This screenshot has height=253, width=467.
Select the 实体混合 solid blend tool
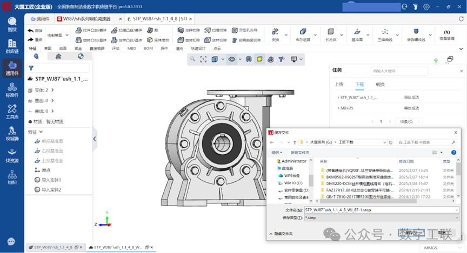(x=158, y=40)
